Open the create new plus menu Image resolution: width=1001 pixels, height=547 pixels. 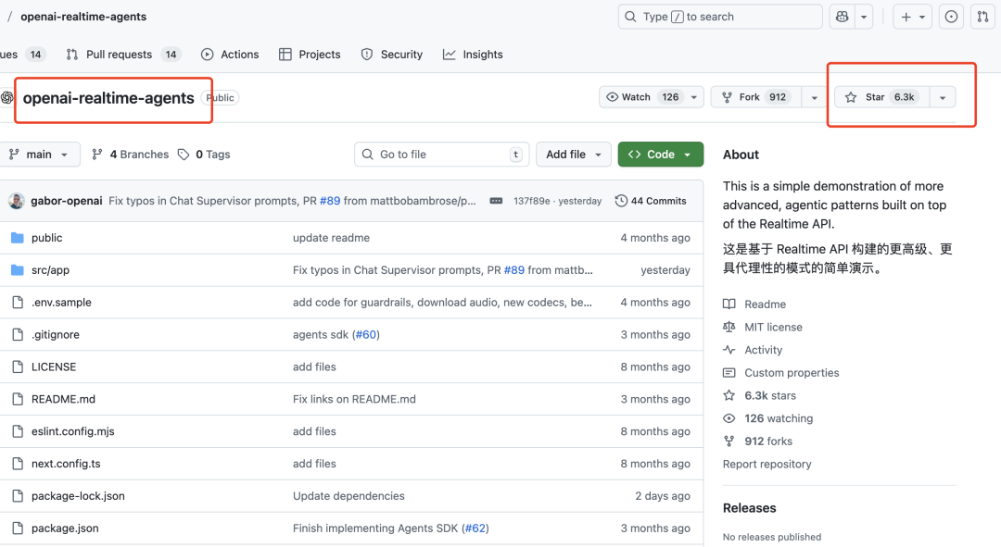pos(912,17)
